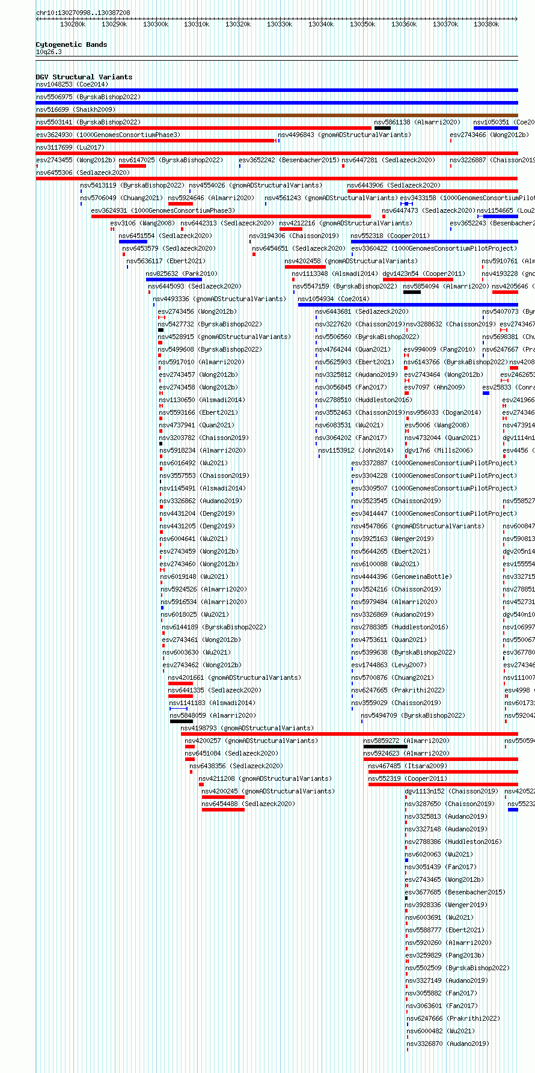Click the 130300k ruler tick label
The width and height of the screenshot is (535, 1073).
pos(155,24)
